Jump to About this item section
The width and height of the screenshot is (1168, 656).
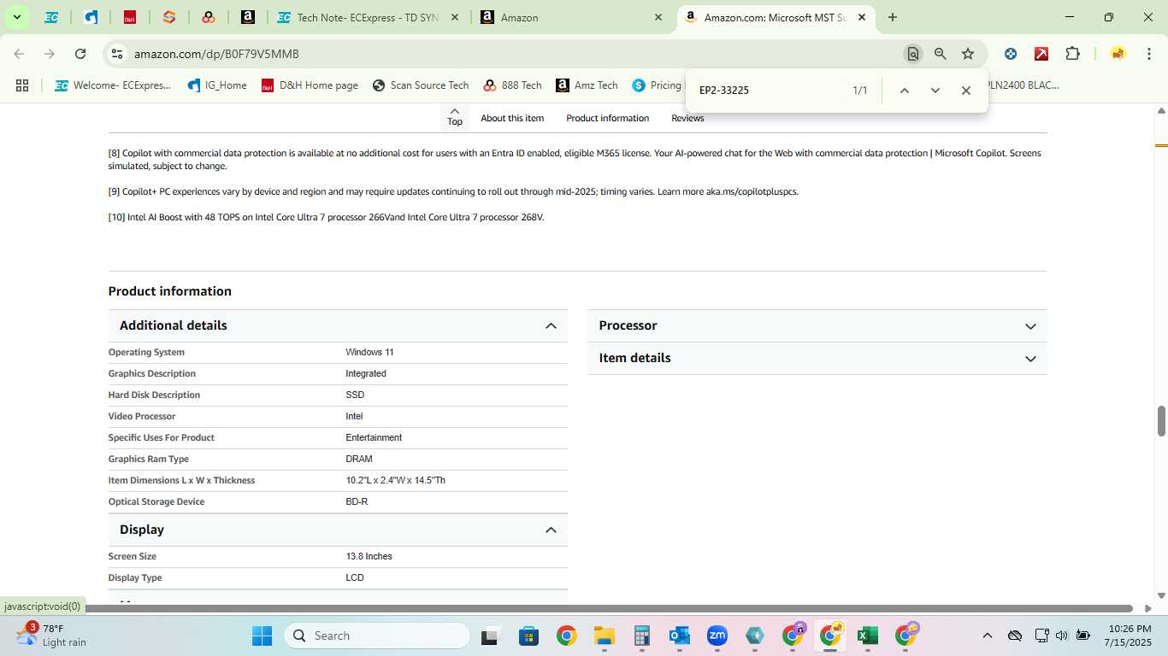pos(512,118)
